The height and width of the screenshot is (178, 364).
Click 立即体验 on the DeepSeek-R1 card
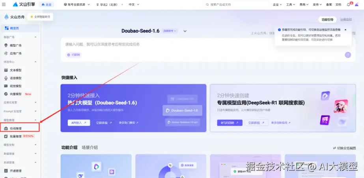click(x=256, y=123)
